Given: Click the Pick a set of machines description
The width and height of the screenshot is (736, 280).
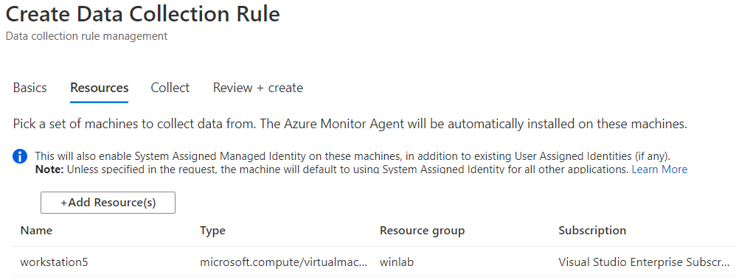Looking at the screenshot, I should point(350,125).
